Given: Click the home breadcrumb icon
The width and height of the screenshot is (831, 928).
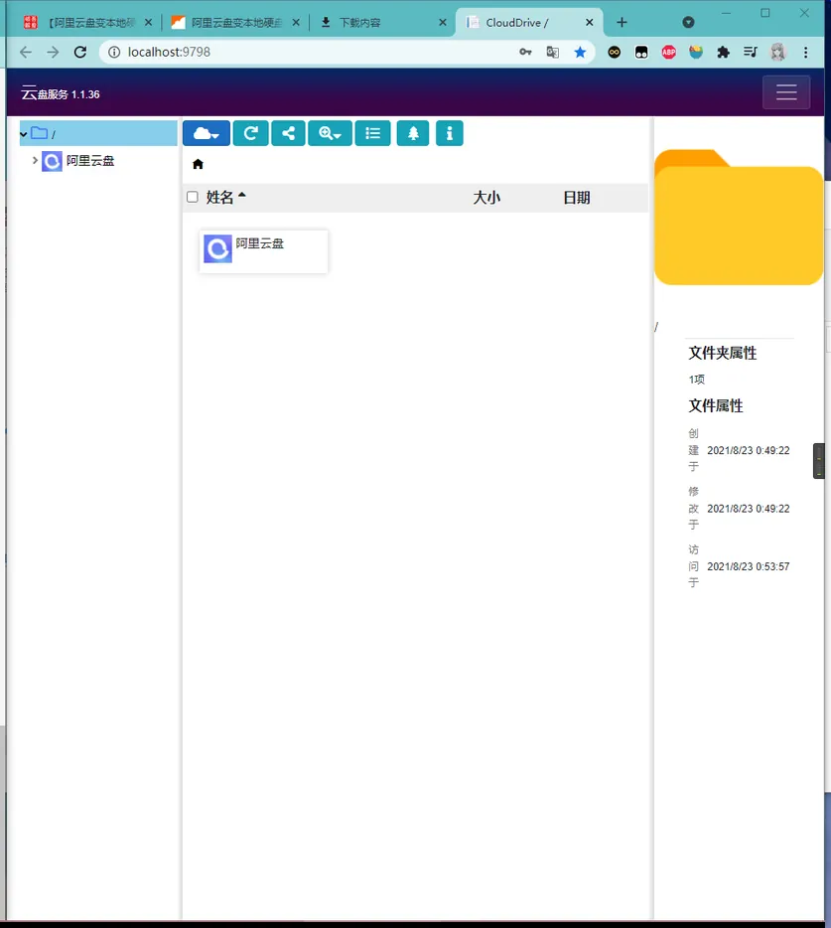Looking at the screenshot, I should [x=199, y=164].
